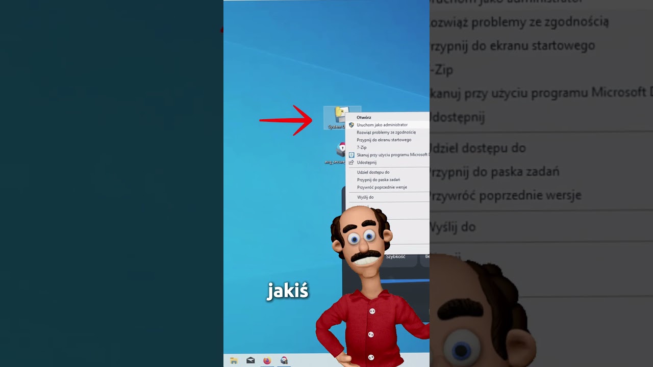Click the share icon next to Udostępnij
This screenshot has width=653, height=367.
tap(351, 163)
